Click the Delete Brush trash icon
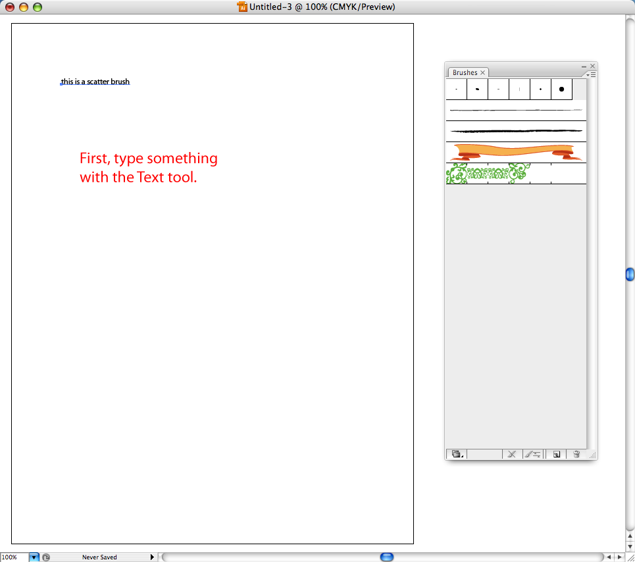 [x=576, y=454]
